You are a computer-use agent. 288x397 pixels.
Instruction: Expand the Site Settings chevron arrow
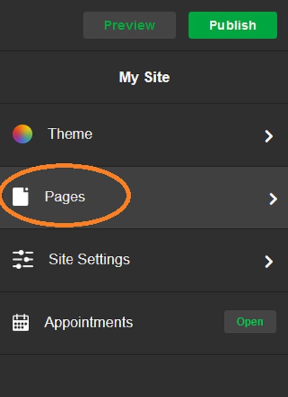tap(269, 262)
